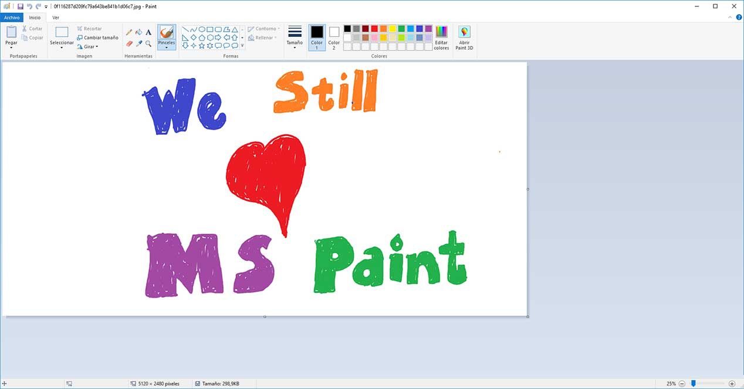Expand the Pinceles brushes dropdown arrow
Viewport: 744px width, 389px height.
[167, 48]
